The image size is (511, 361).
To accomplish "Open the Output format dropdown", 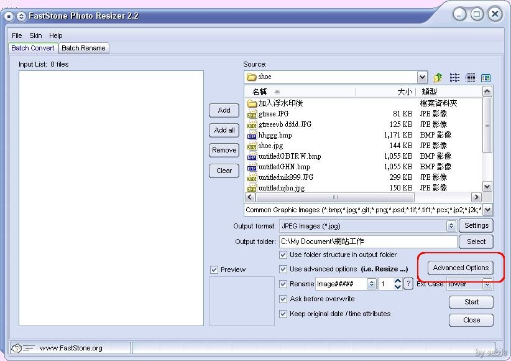I will pyautogui.click(x=451, y=226).
